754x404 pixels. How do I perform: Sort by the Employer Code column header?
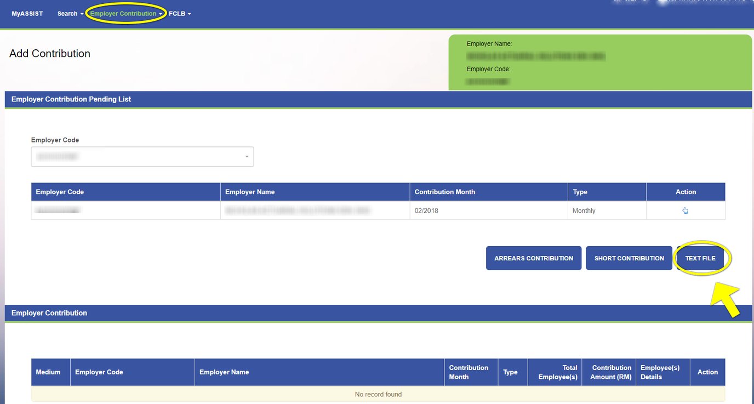(60, 191)
